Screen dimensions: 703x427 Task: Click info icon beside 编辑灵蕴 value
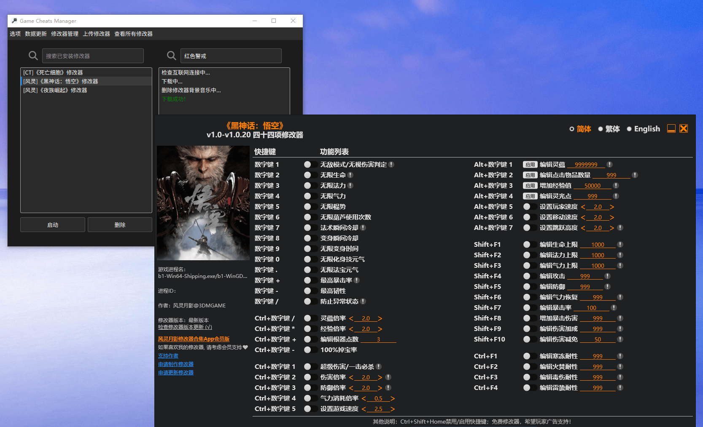pyautogui.click(x=609, y=165)
